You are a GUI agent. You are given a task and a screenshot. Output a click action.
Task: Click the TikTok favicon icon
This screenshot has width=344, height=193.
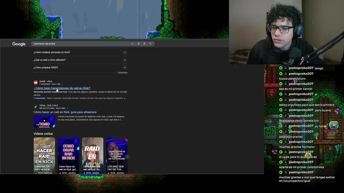tap(35, 107)
